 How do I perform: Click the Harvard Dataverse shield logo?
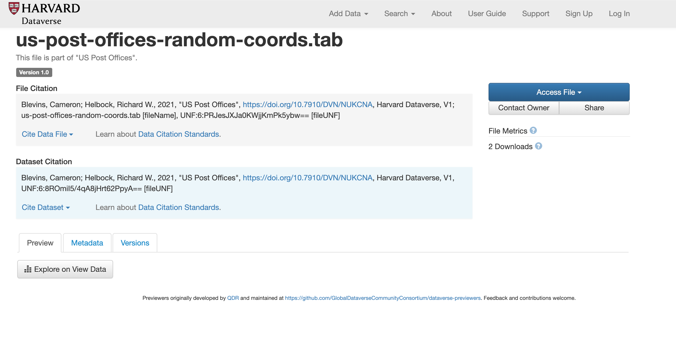coord(14,8)
